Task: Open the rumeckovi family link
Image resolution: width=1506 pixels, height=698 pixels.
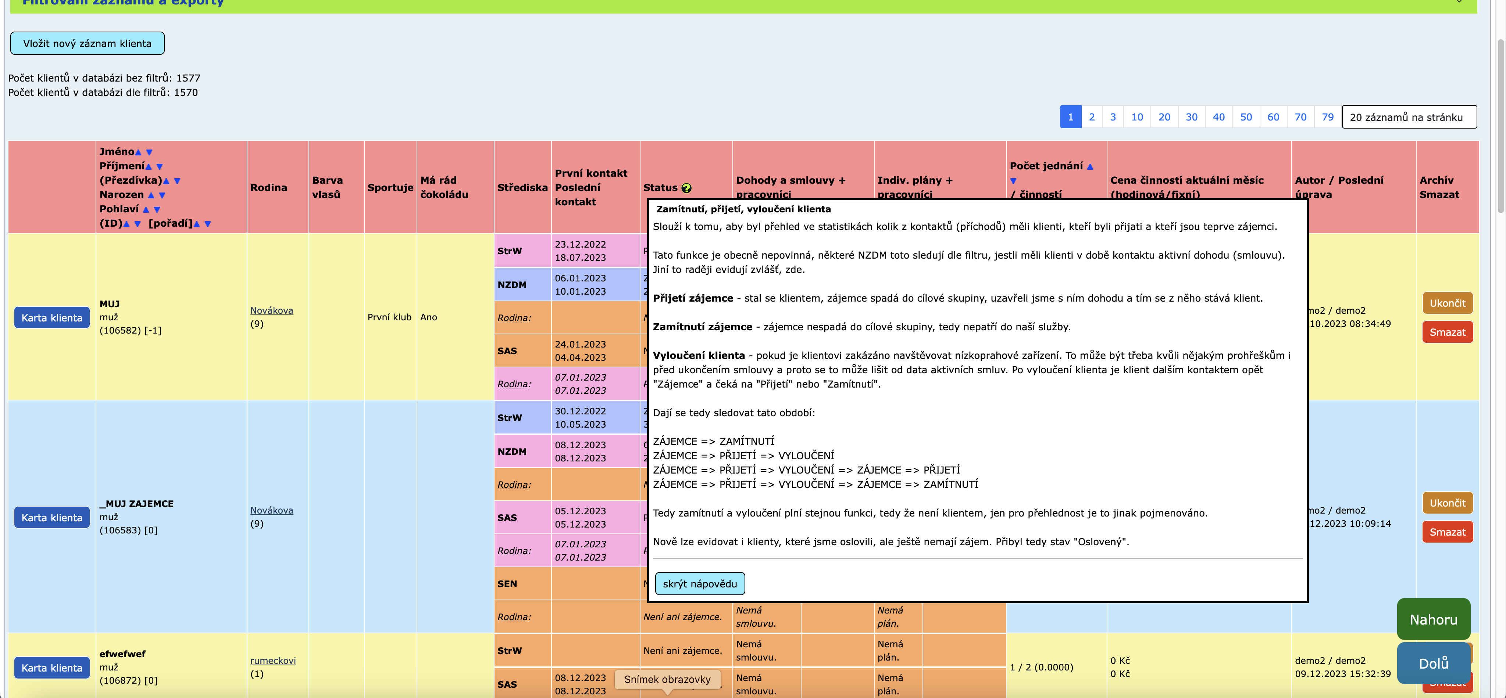Action: (x=272, y=661)
